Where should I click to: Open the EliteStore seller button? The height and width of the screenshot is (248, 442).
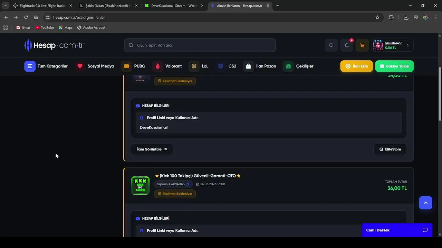pos(390,149)
